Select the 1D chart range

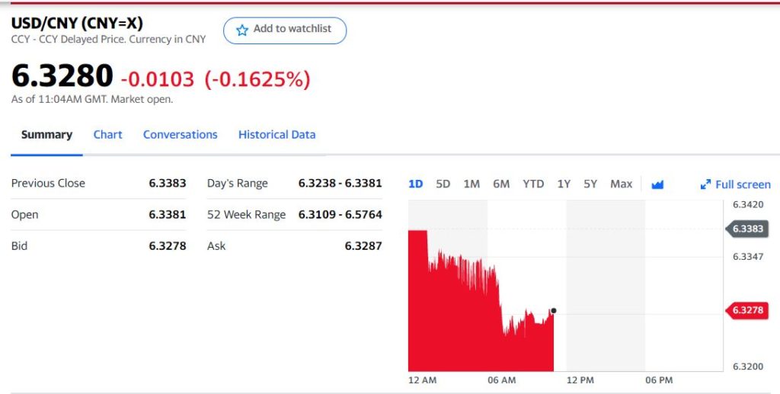[x=416, y=184]
